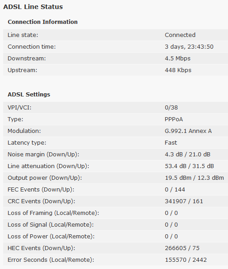Click the FEC Events 0 / 144 value
This screenshot has height=269, width=228.
click(x=175, y=190)
